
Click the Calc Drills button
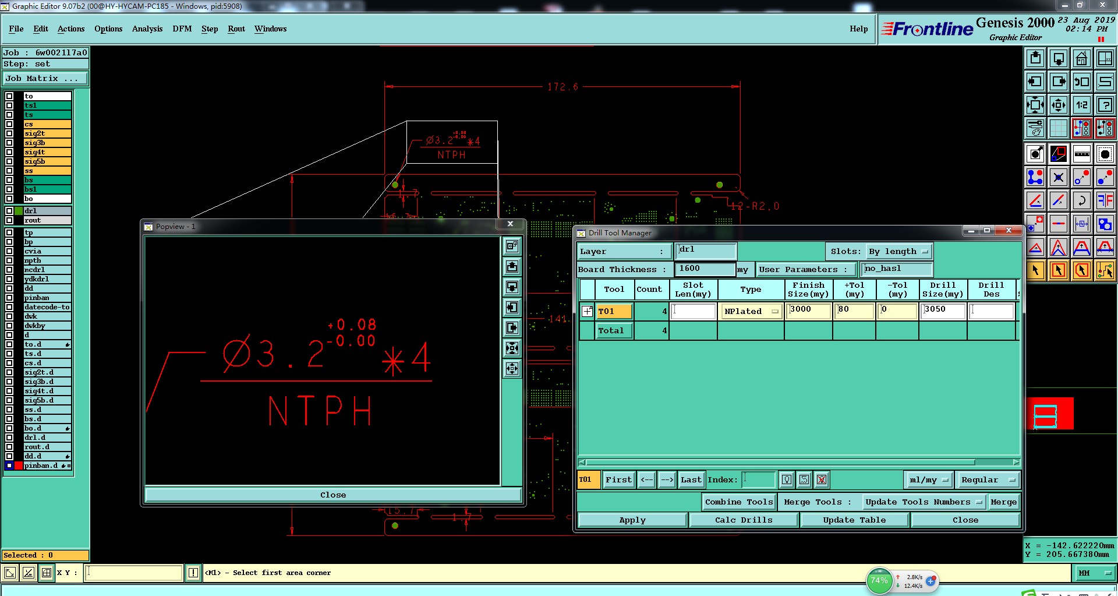[x=743, y=520]
